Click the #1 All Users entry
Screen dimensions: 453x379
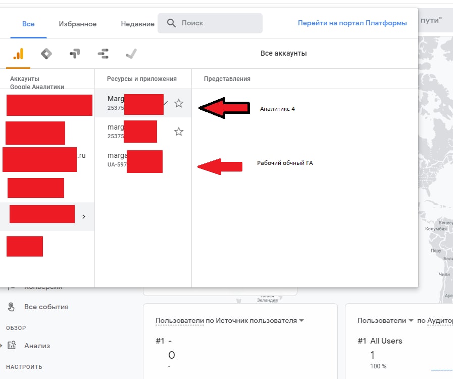[380, 341]
